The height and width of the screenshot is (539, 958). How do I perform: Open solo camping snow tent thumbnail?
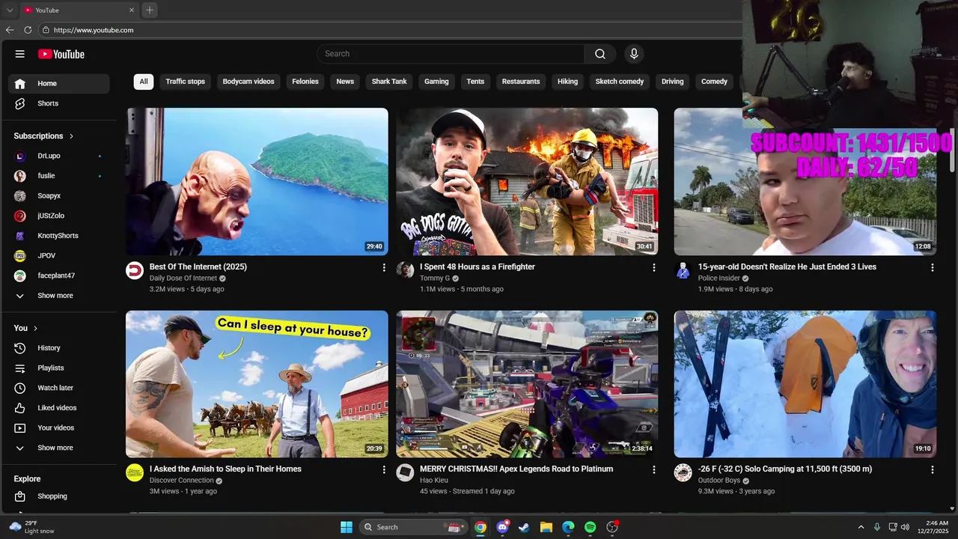coord(805,384)
